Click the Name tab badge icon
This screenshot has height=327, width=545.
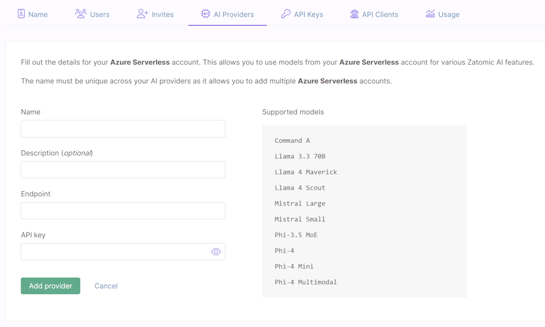21,14
